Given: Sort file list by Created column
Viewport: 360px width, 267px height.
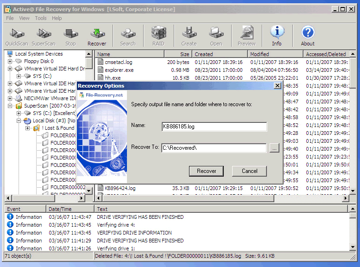Looking at the screenshot, I should [220, 54].
